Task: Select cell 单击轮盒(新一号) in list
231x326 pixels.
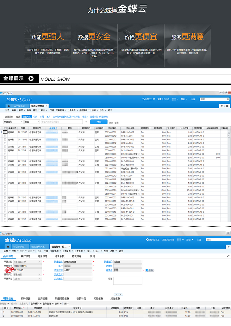Action: pos(129,168)
